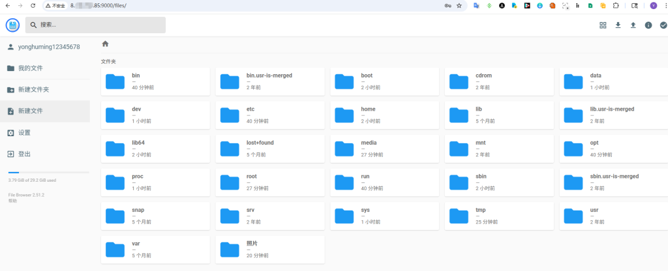Bookmark page with the star icon
The width and height of the screenshot is (668, 271).
[459, 5]
